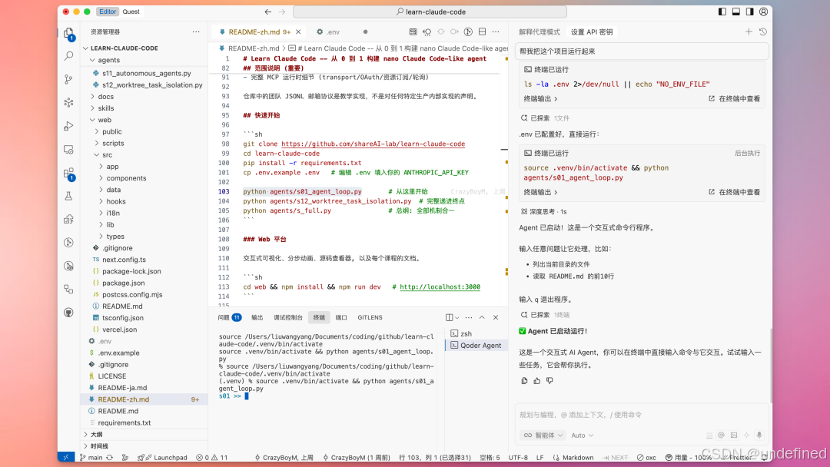Maximize the panel with the up chevron
830x467 pixels.
click(482, 317)
